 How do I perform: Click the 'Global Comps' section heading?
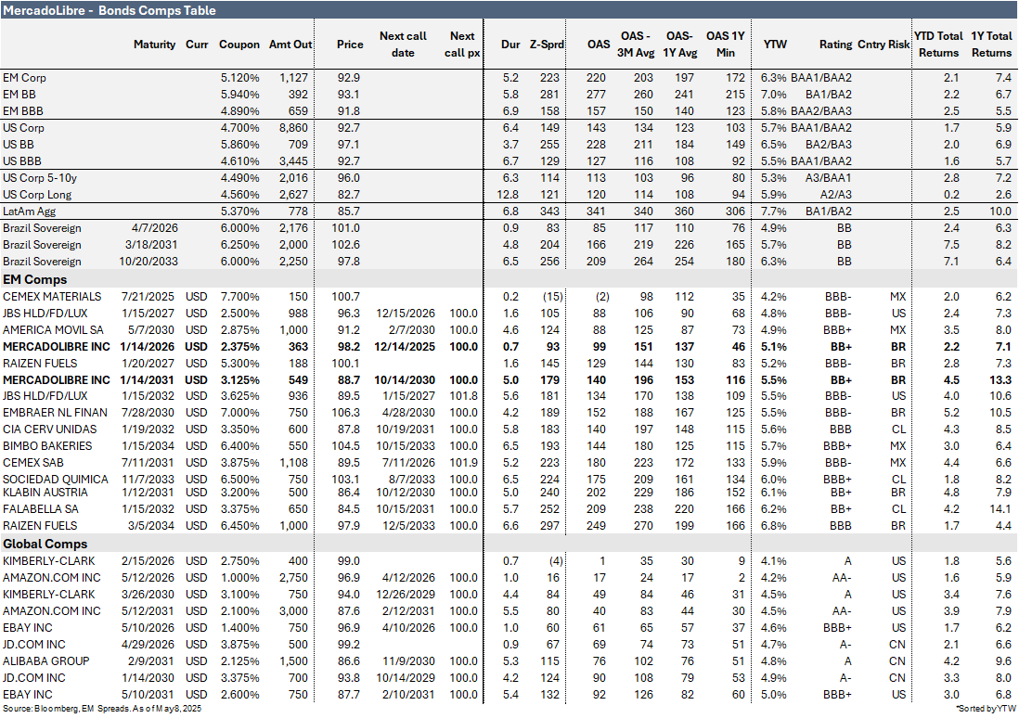tap(45, 544)
